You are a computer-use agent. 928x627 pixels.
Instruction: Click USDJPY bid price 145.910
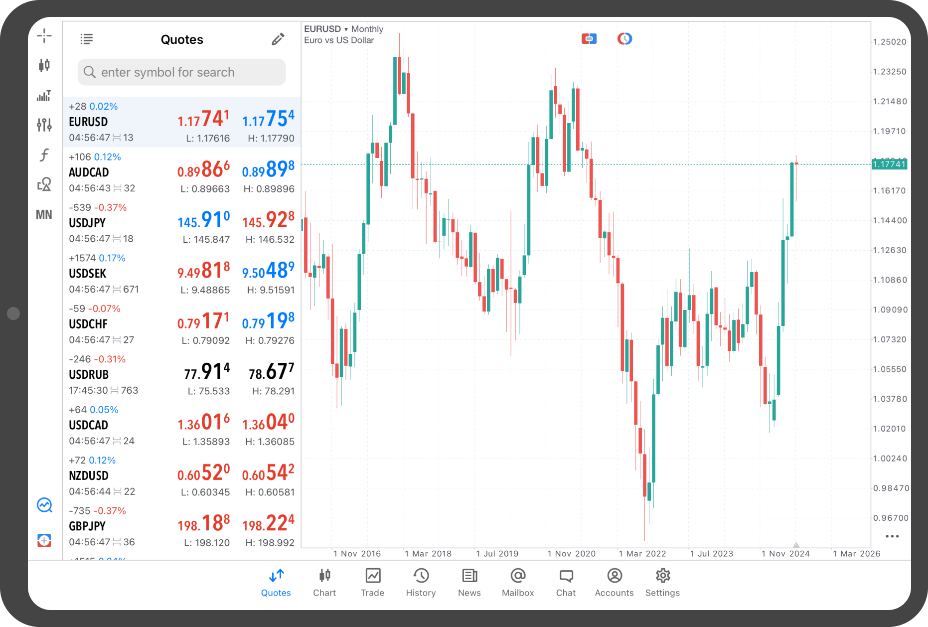click(203, 220)
